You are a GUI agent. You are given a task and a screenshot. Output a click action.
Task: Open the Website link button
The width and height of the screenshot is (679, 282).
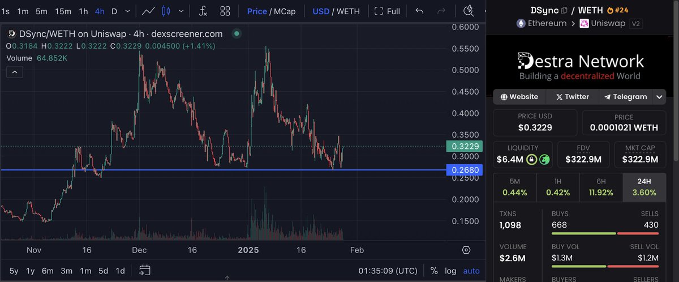[x=519, y=97]
